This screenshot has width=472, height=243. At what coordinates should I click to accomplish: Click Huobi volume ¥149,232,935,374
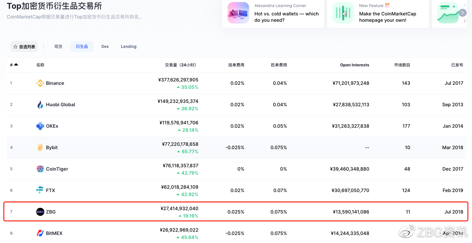pyautogui.click(x=178, y=101)
